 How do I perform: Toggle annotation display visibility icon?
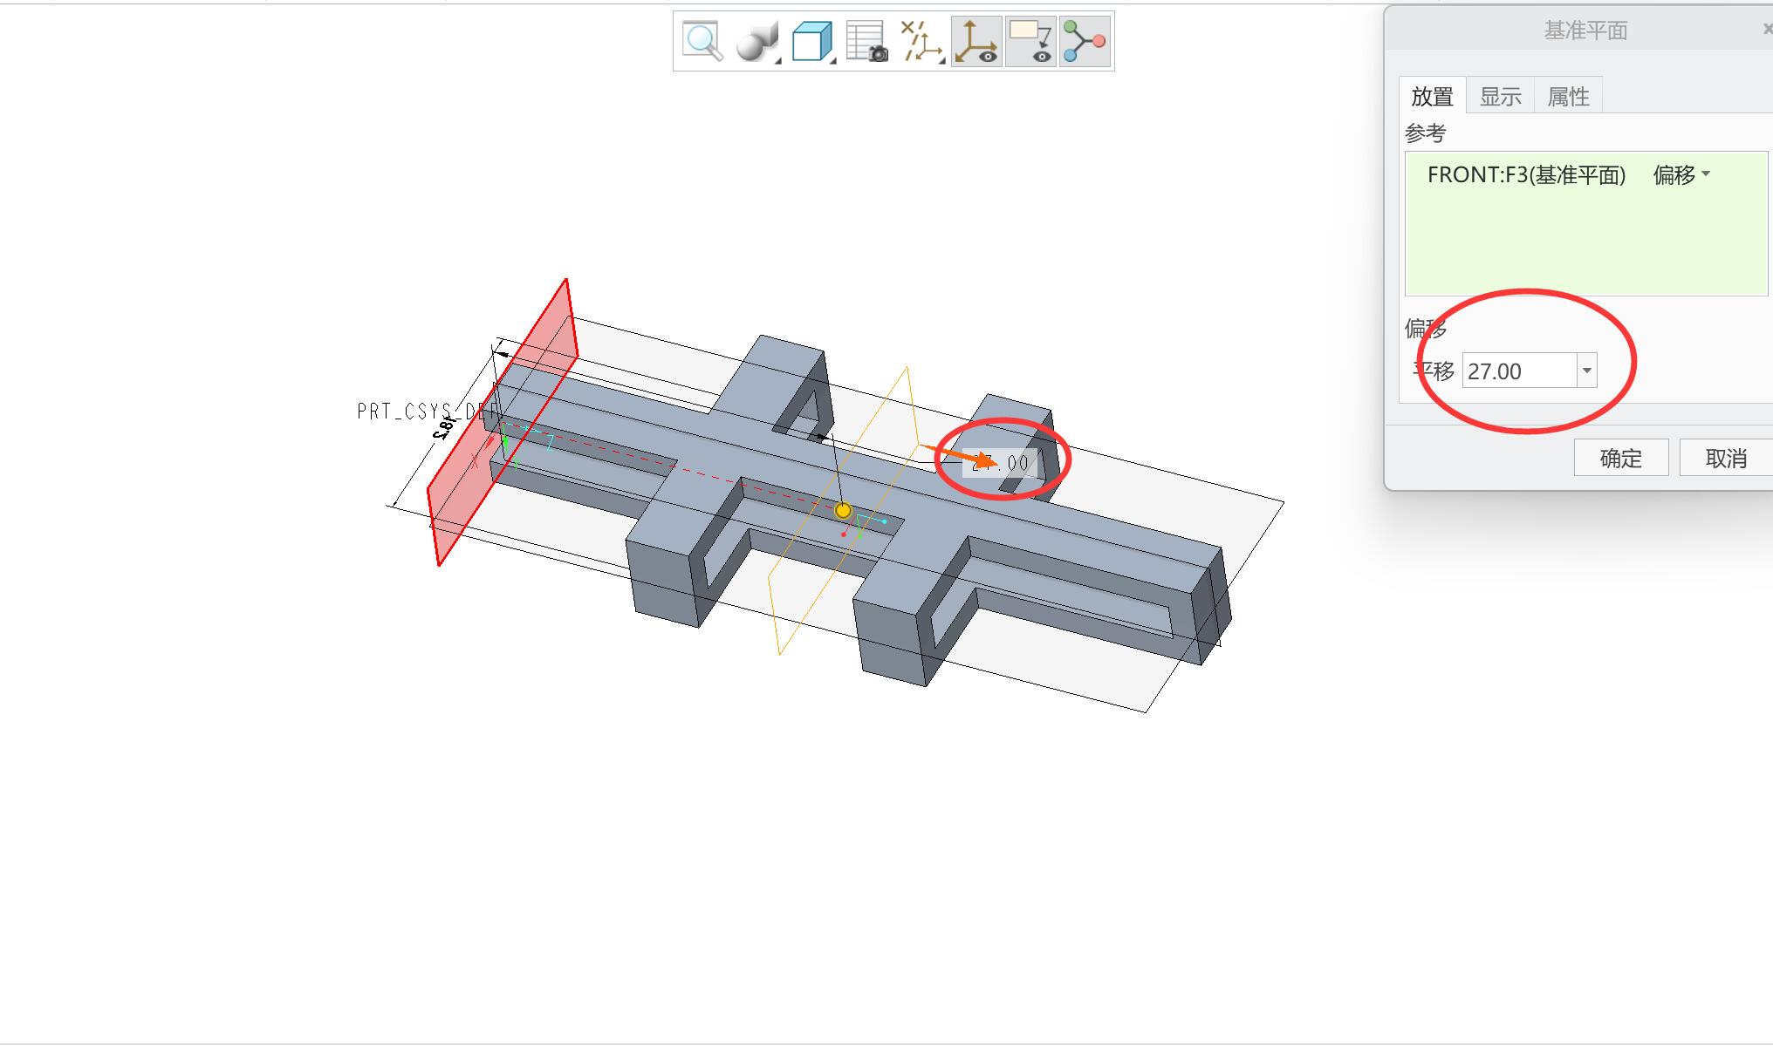click(x=1030, y=41)
